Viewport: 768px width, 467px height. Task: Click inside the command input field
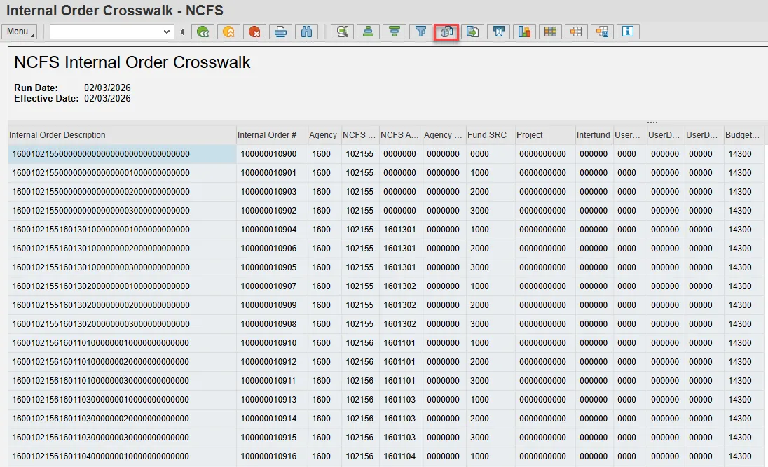click(105, 32)
